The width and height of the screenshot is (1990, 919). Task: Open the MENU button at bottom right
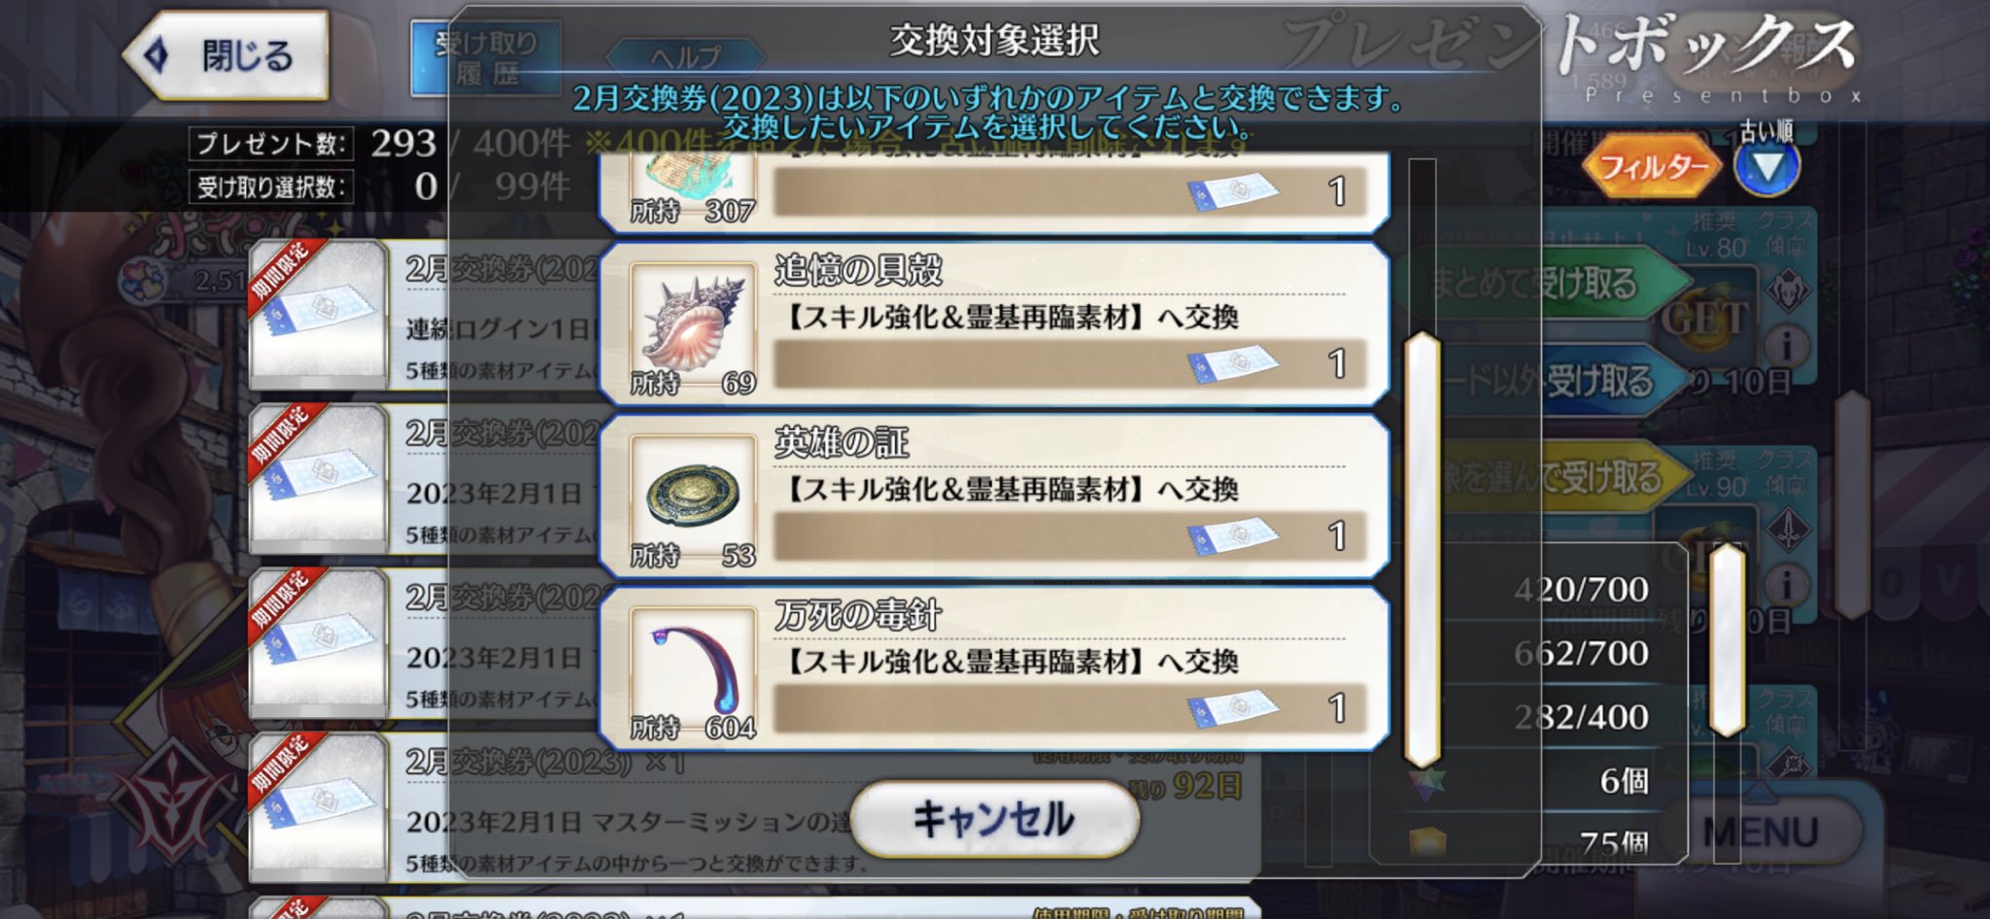click(x=1760, y=833)
